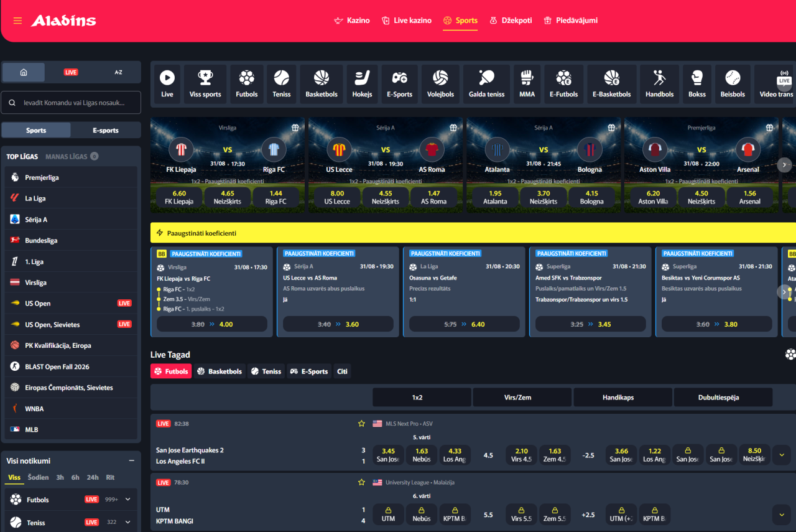The width and height of the screenshot is (796, 532).
Task: Bet on Atalanta at 1.95
Action: (496, 197)
